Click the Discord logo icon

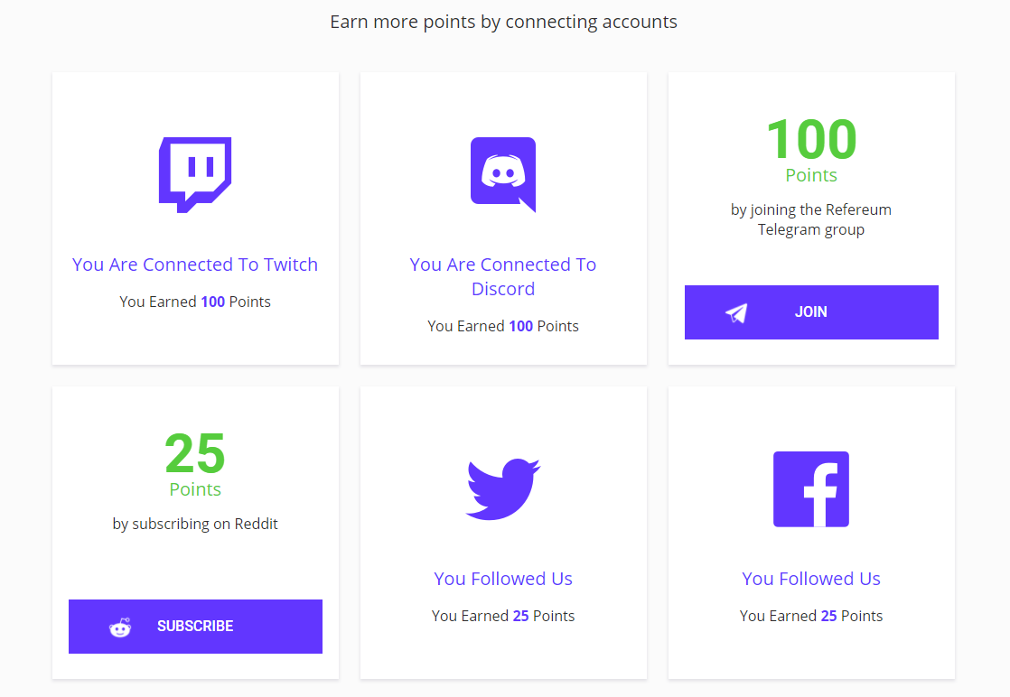click(x=503, y=174)
